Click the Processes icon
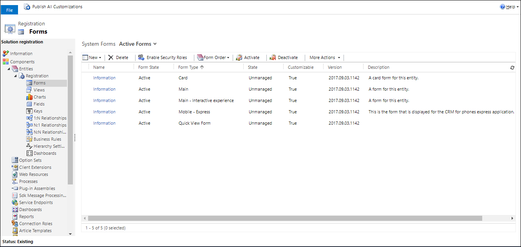Viewport: 521px width, 247px height. [15, 181]
